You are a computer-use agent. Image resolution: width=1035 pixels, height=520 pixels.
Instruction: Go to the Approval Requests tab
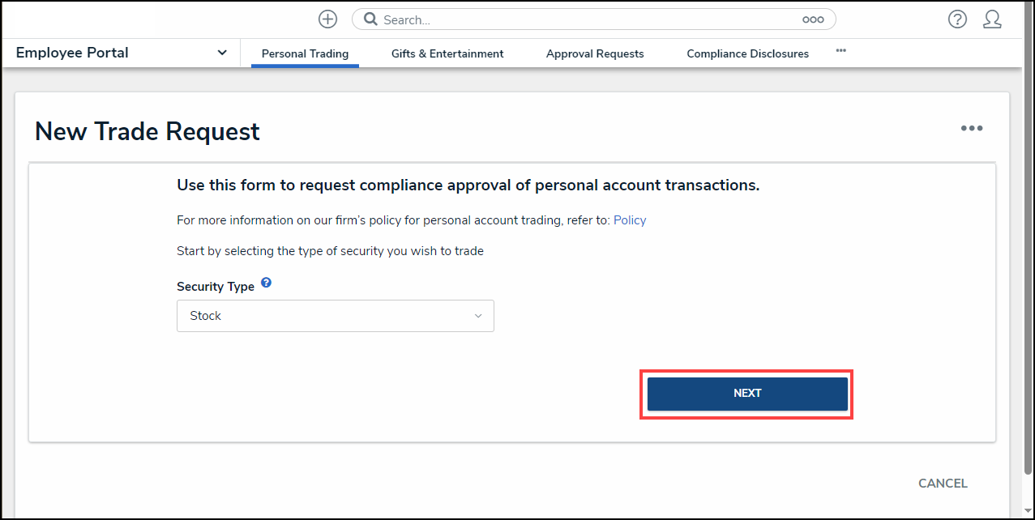pyautogui.click(x=595, y=54)
